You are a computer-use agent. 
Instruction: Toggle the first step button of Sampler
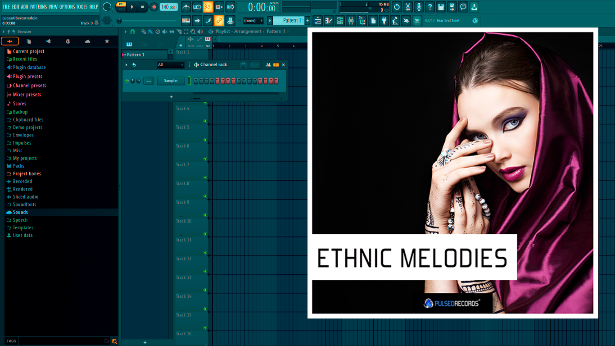click(x=196, y=81)
